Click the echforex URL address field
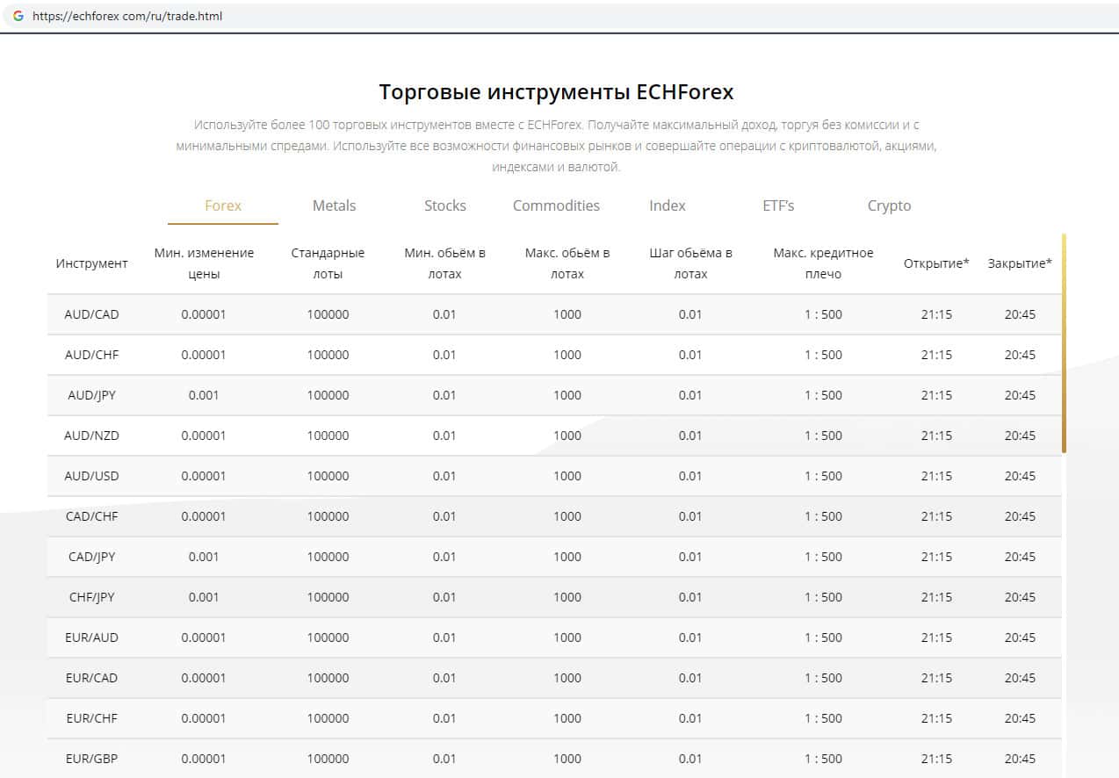Viewport: 1119px width, 778px height. tap(127, 16)
